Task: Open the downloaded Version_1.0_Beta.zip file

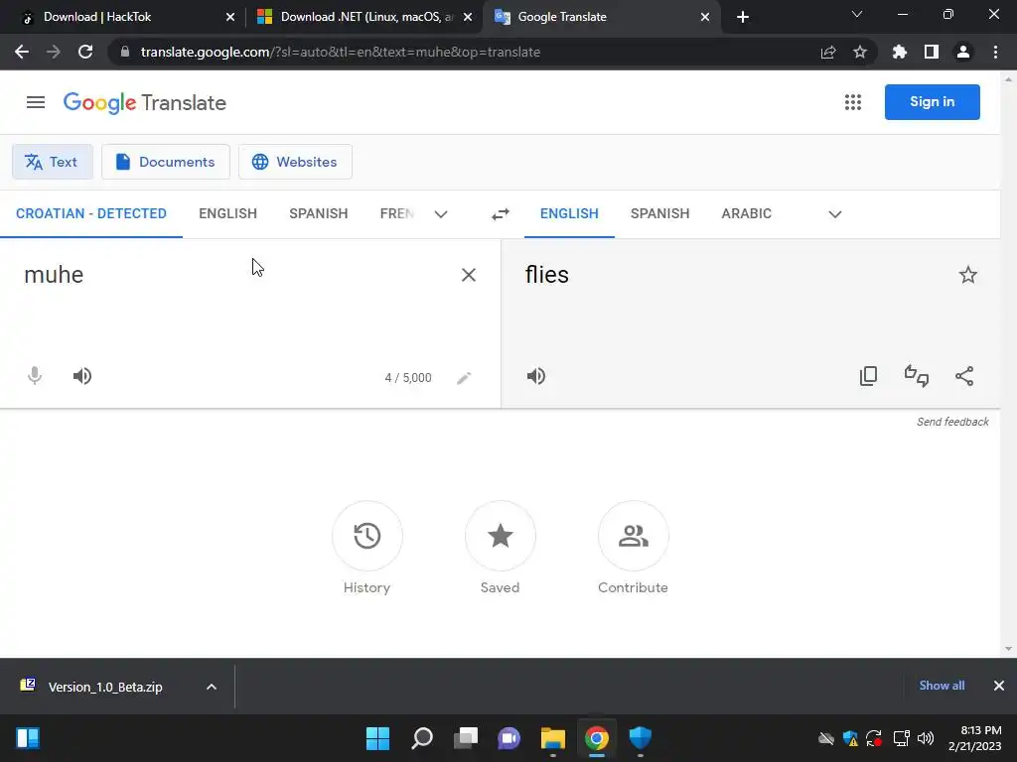Action: 103,687
